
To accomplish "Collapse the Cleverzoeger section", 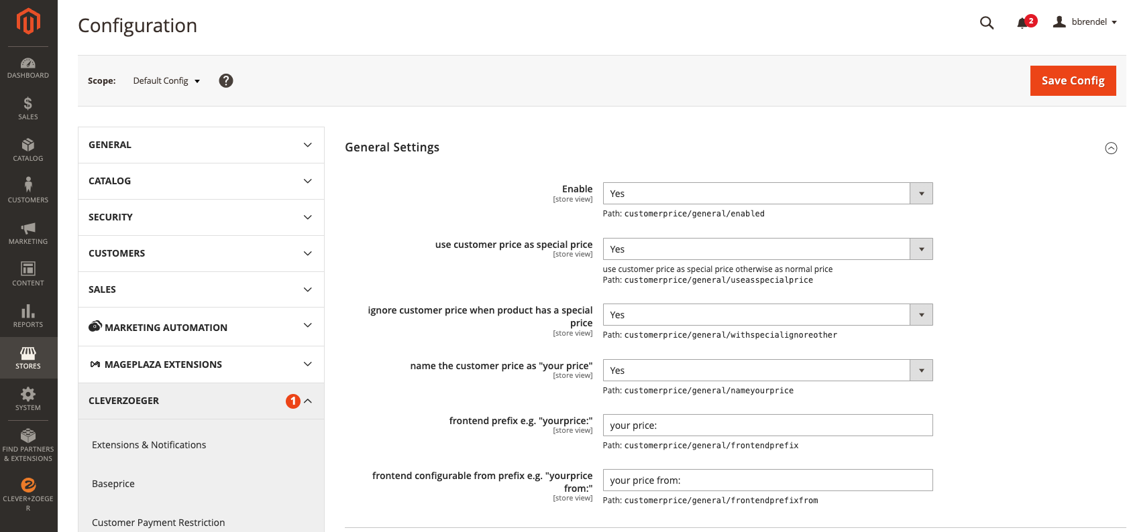I will click(201, 401).
